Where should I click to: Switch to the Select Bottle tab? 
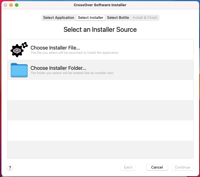click(x=118, y=18)
